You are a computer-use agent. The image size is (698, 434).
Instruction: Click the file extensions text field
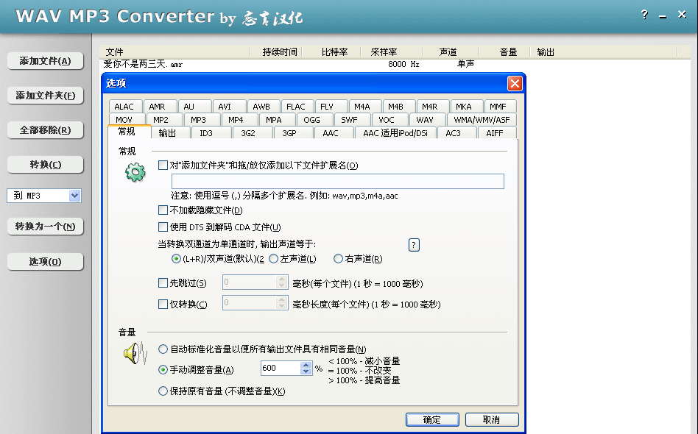[337, 182]
